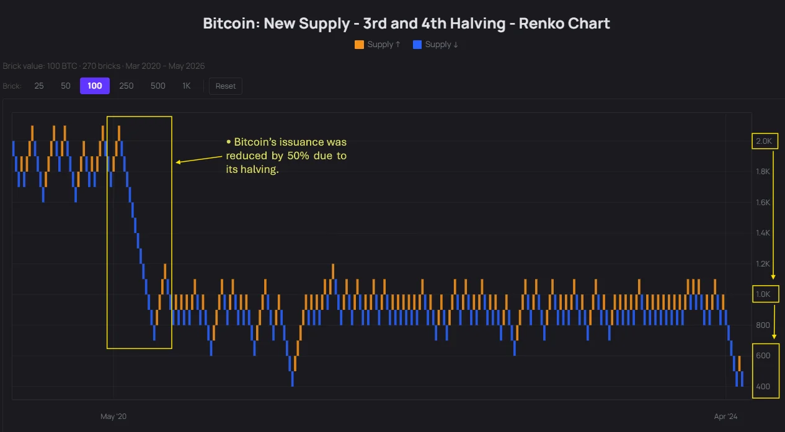
Task: Click the chart title text
Action: 407,24
